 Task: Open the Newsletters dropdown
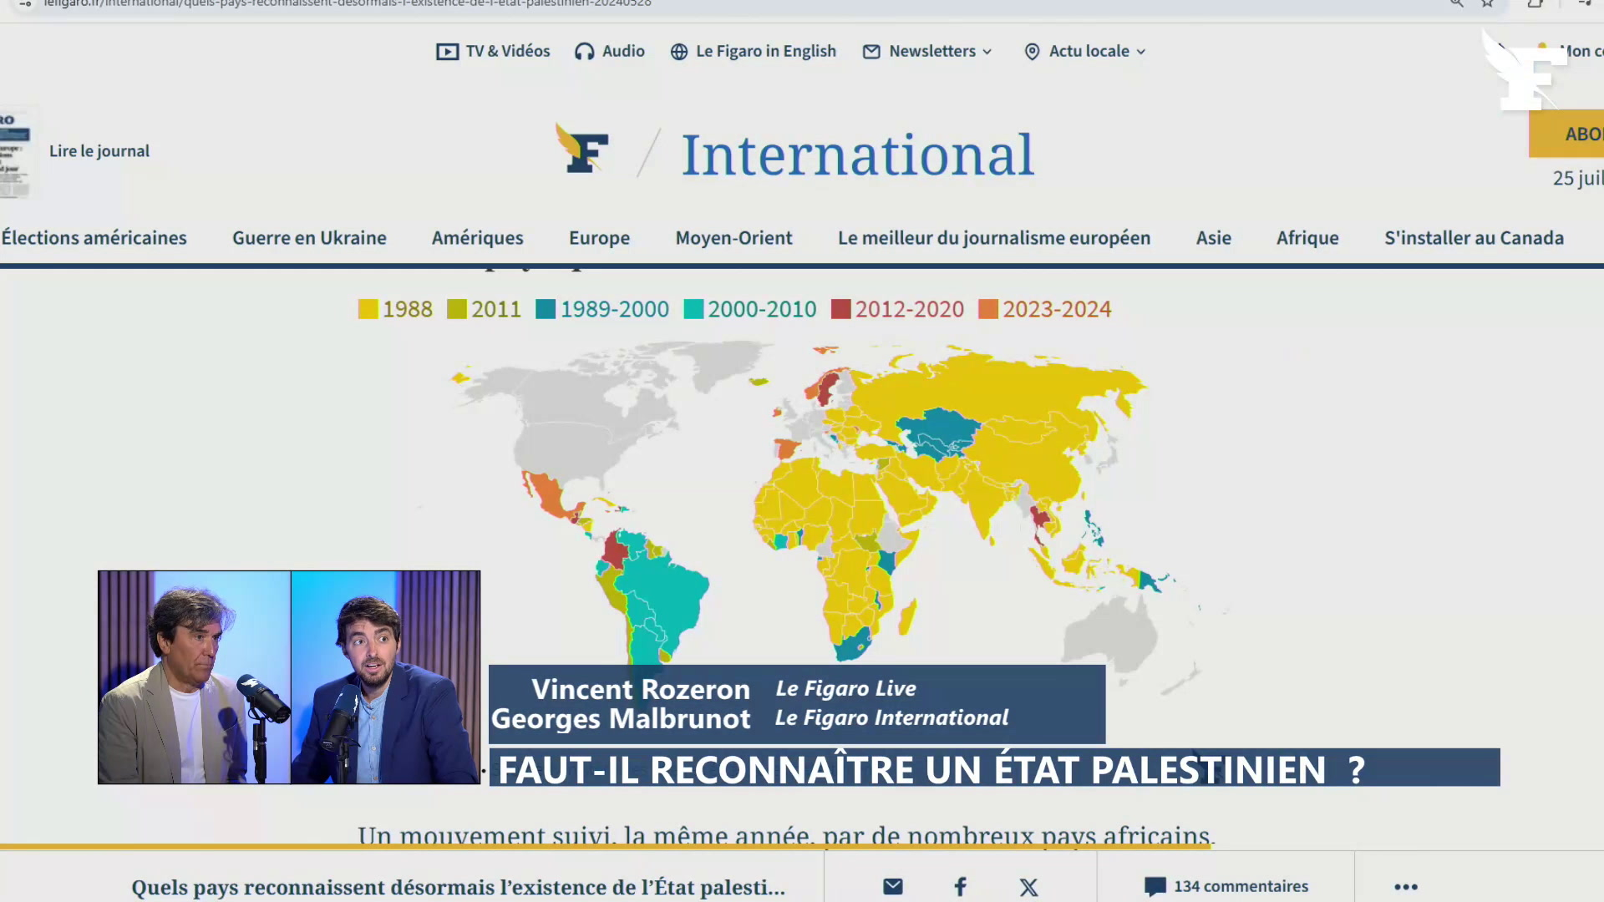click(x=926, y=51)
